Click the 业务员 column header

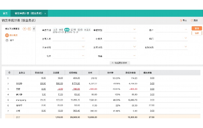pyautogui.click(x=22, y=73)
